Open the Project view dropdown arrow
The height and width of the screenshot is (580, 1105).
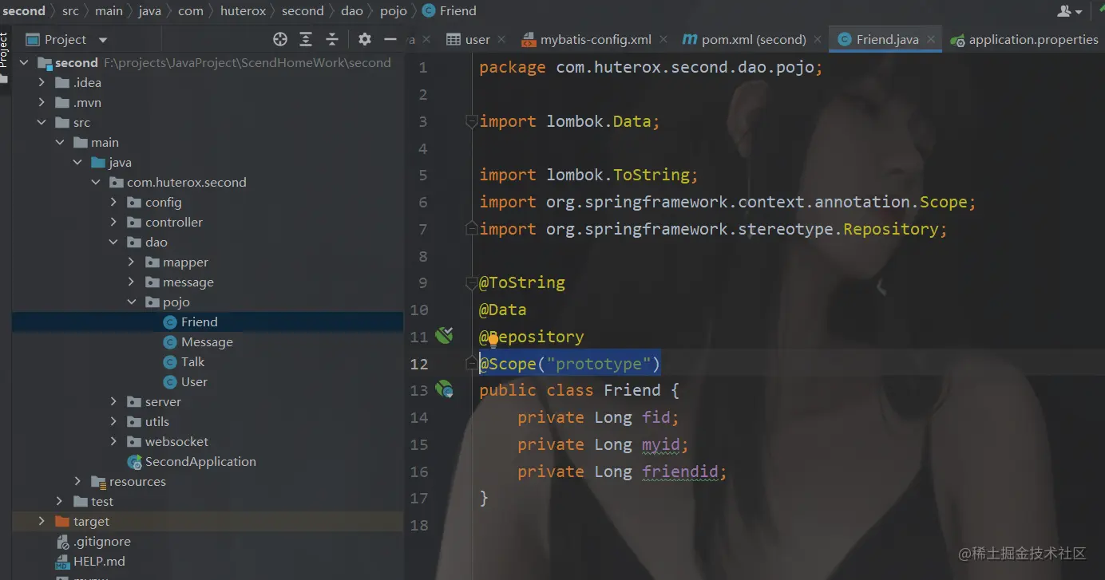point(102,40)
